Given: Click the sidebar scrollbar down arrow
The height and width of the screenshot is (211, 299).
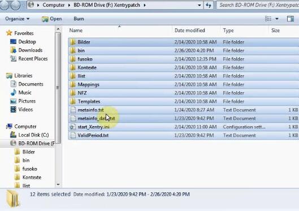Looking at the screenshot, I should [x=58, y=184].
